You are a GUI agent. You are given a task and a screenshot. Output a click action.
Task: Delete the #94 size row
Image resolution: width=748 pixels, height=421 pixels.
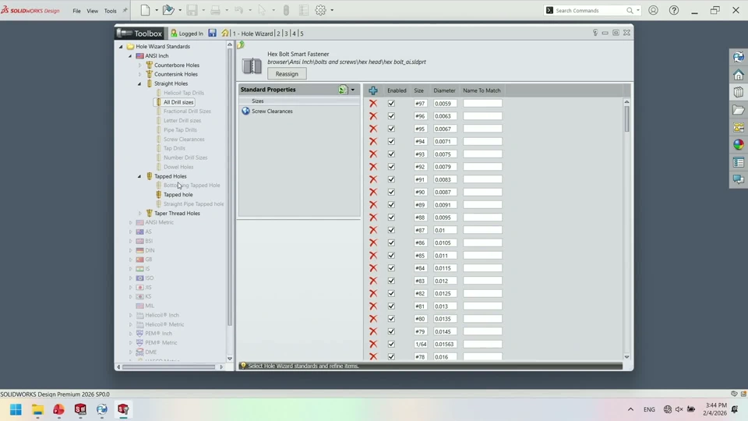coord(373,141)
